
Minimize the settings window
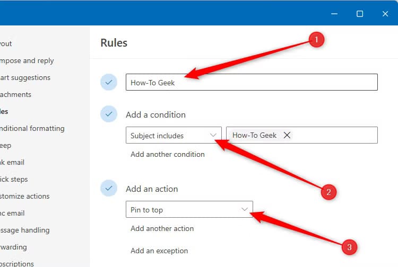pos(334,14)
